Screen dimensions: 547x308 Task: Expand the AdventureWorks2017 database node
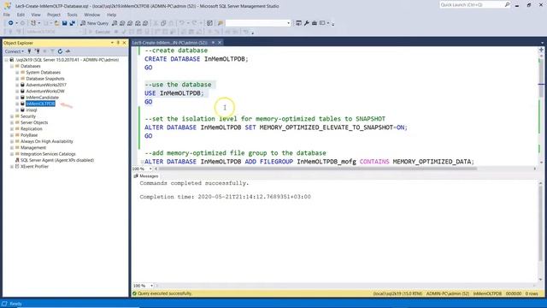tap(17, 85)
